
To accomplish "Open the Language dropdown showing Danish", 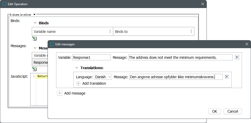I will point(103,77).
